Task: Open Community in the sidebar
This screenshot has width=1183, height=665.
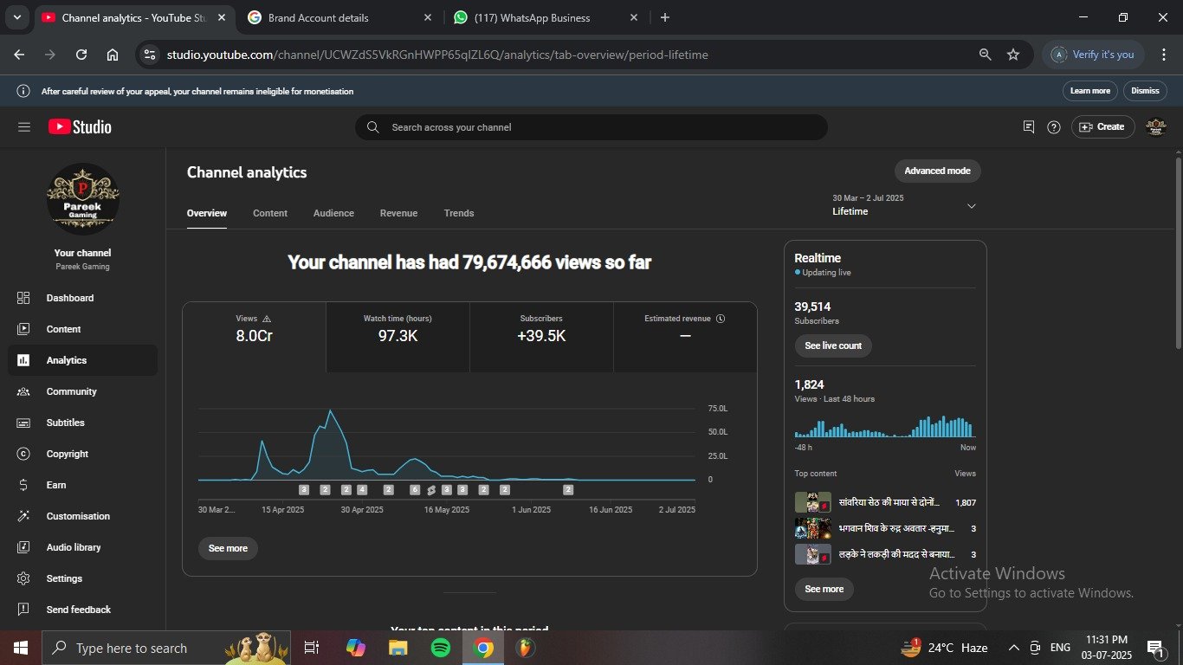Action: (x=82, y=391)
